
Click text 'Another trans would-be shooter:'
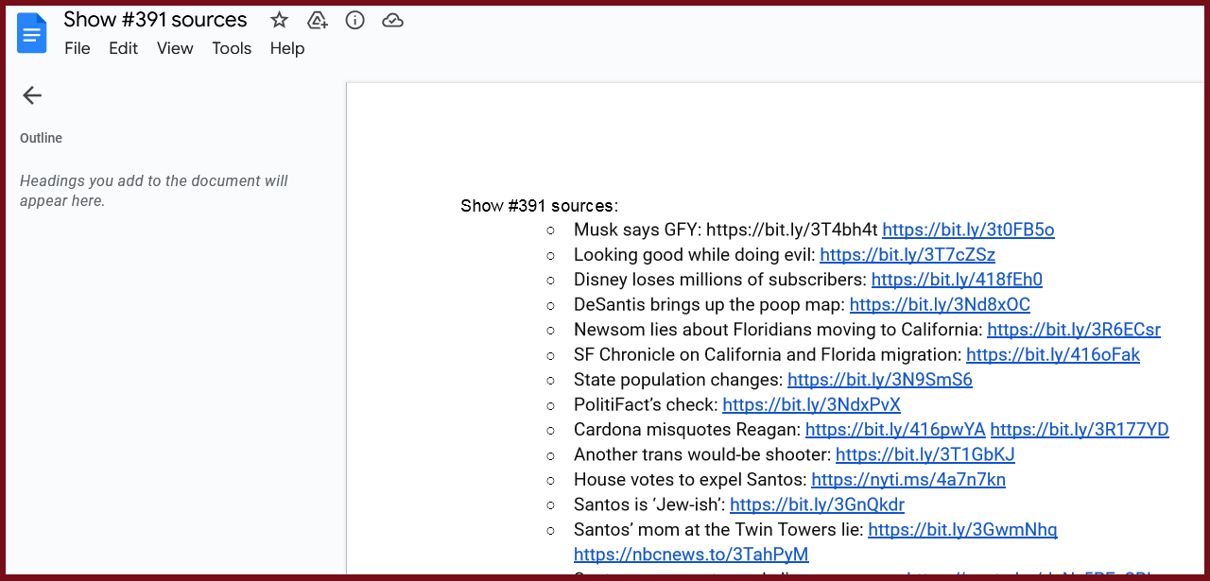click(x=702, y=454)
